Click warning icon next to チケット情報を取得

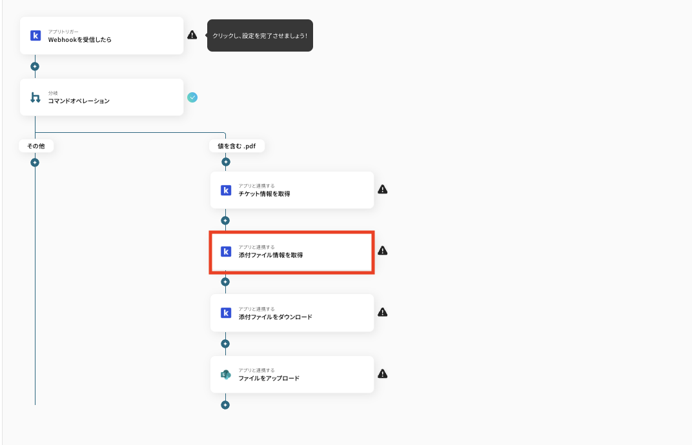point(383,190)
